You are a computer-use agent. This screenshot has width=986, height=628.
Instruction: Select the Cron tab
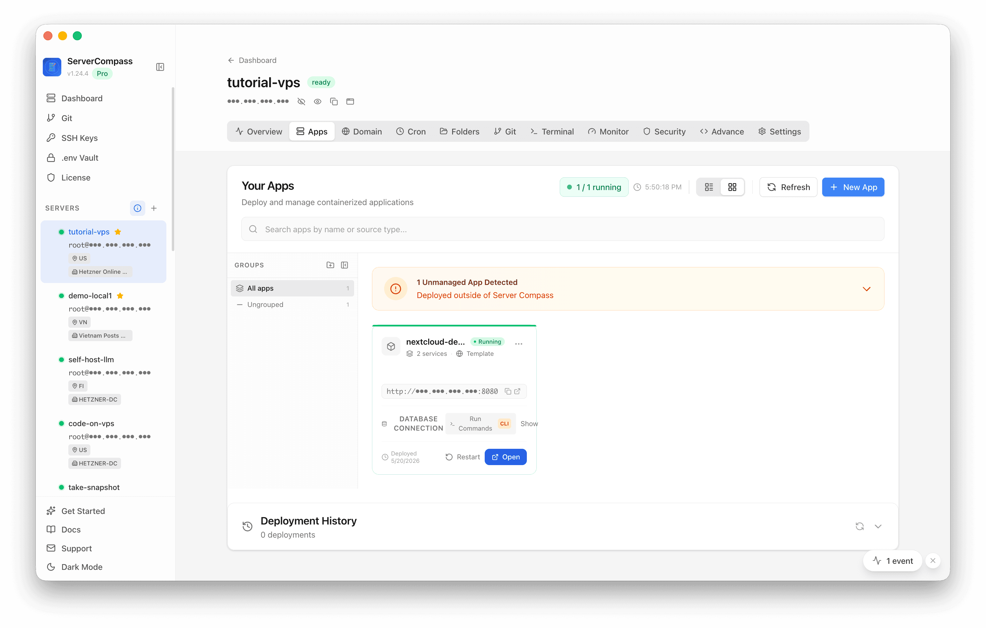click(x=411, y=132)
